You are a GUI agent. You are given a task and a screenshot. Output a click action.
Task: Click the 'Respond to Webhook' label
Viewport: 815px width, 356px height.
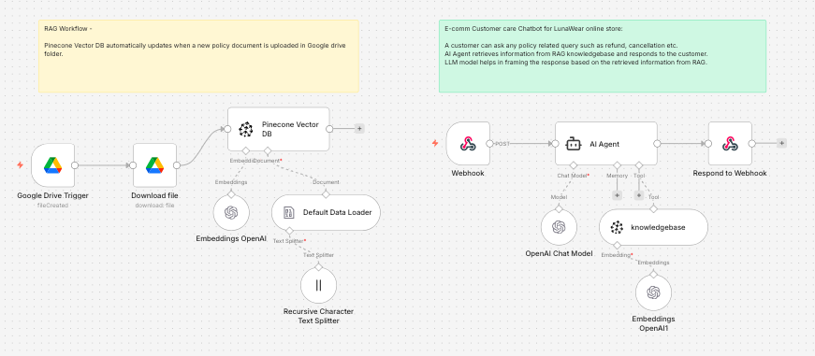(730, 174)
